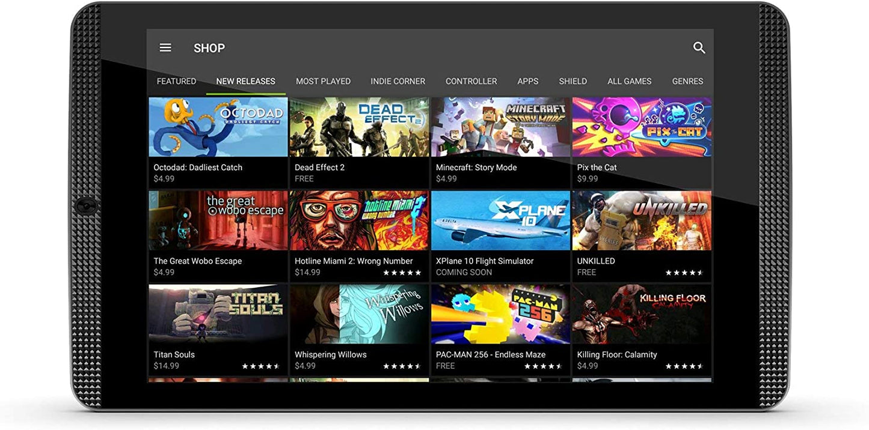This screenshot has width=869, height=430.
Task: Select the XPlane 10 Flight Simulator thumbnail
Action: [500, 220]
